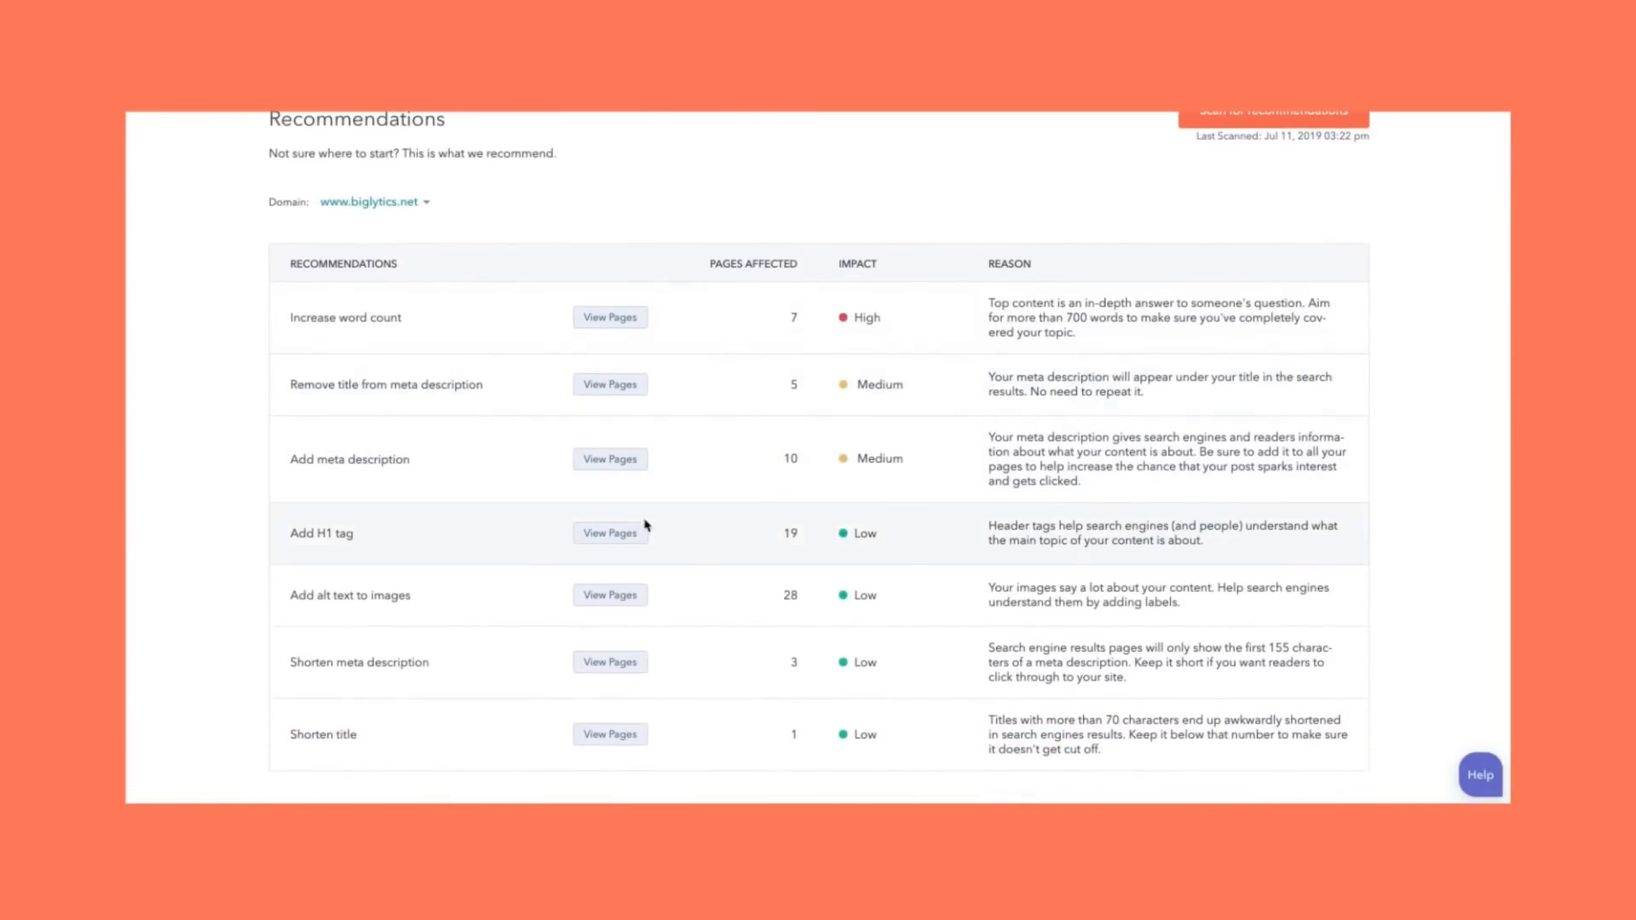The width and height of the screenshot is (1636, 920).
Task: Click View Pages for Add H1 tag
Action: pyautogui.click(x=610, y=533)
